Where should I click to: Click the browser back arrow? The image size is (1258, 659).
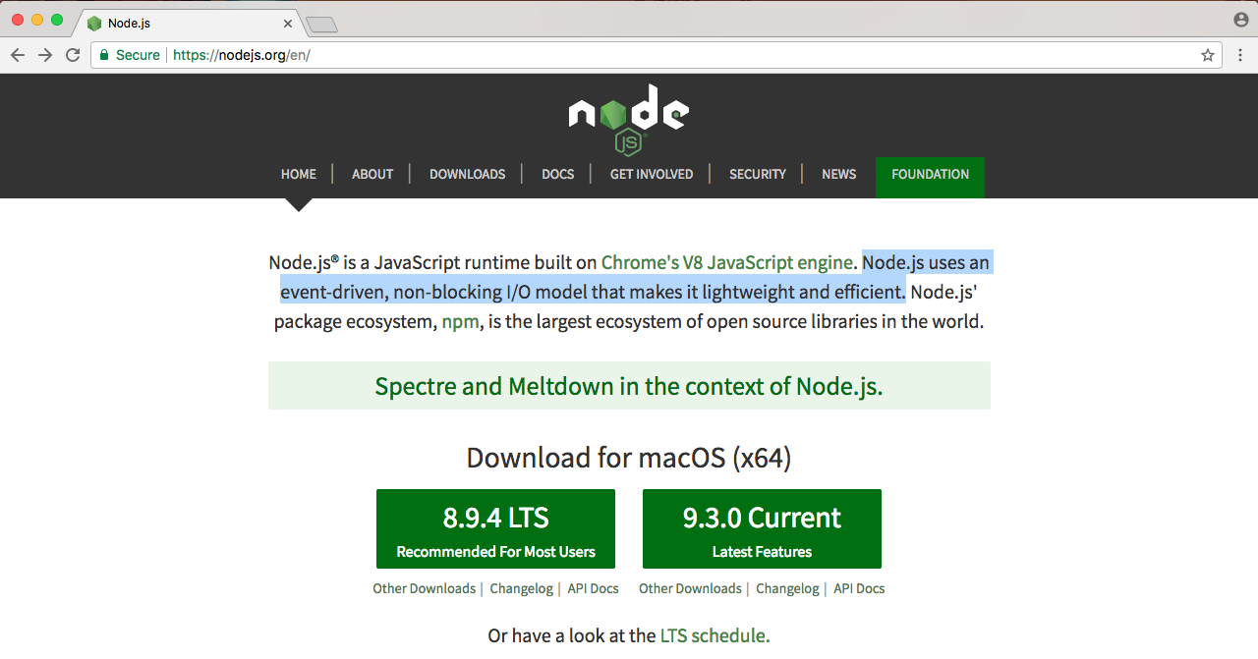point(17,55)
